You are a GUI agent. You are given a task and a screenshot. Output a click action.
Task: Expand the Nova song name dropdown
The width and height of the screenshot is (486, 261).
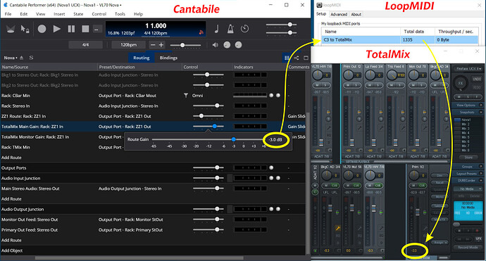(x=11, y=58)
